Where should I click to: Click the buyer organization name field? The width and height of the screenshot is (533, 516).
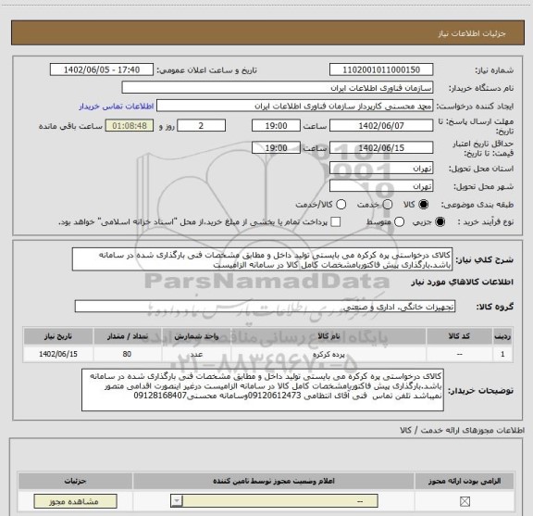[278, 88]
